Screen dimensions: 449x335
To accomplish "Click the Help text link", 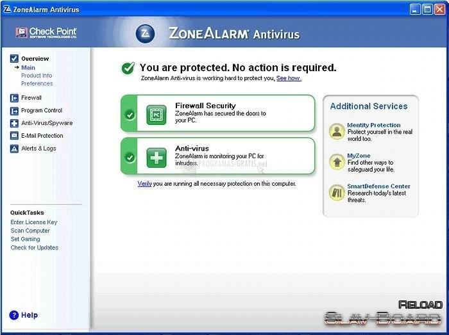I will (30, 315).
